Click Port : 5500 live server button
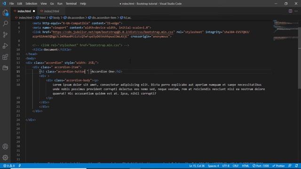This screenshot has width=301, height=169. pyautogui.click(x=261, y=166)
